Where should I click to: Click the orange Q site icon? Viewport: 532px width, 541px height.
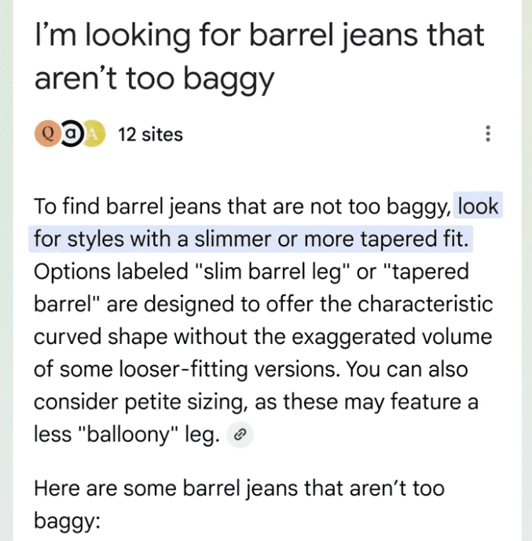point(47,133)
